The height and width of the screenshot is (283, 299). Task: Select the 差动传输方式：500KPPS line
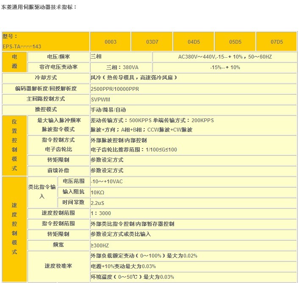tap(152, 120)
